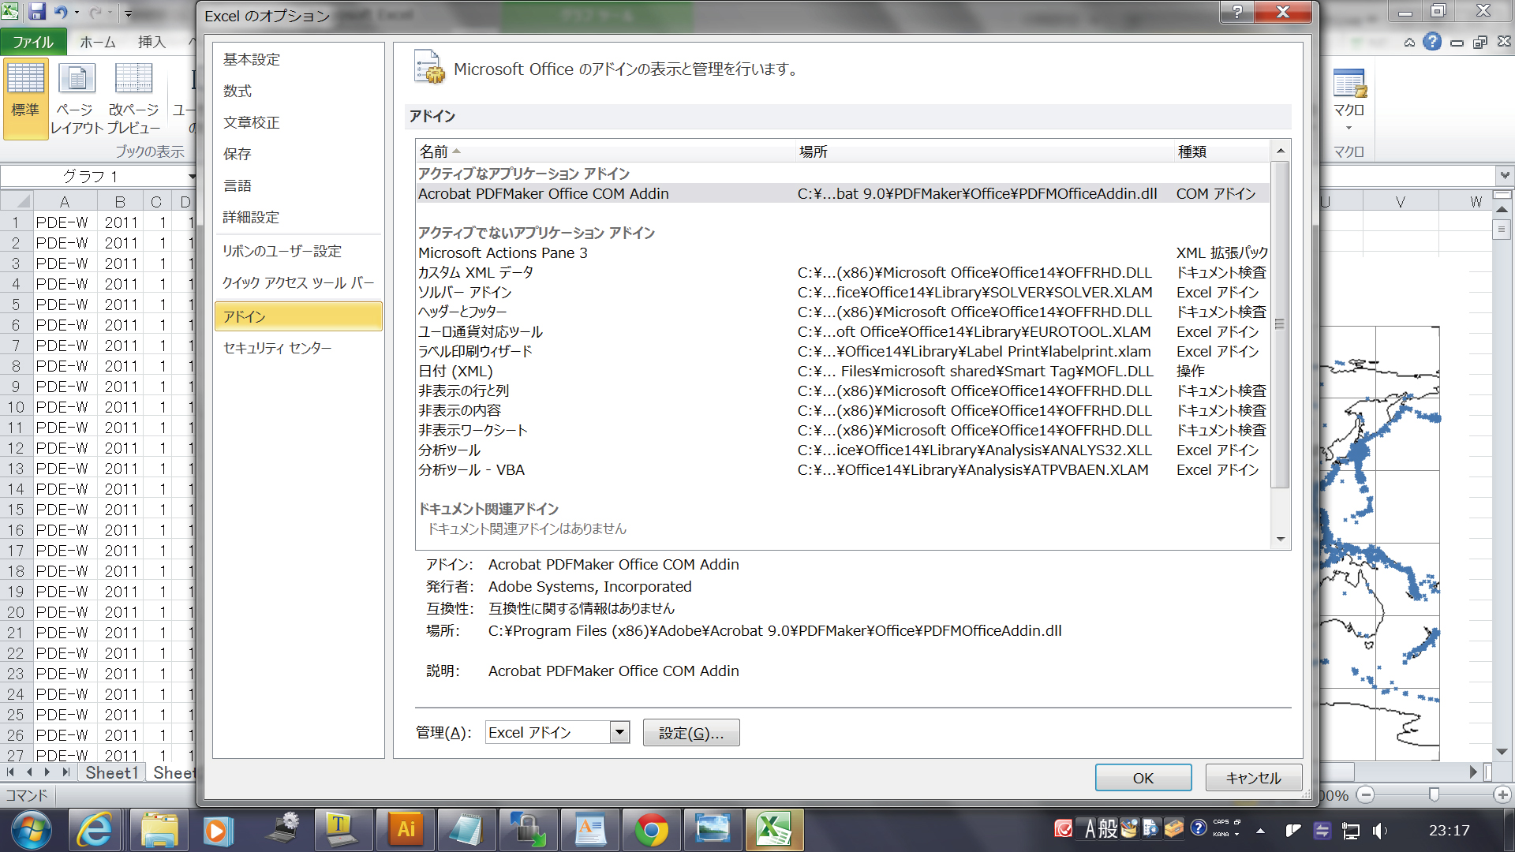The image size is (1515, 852).
Task: Click the IME input mode 'A般' indicator
Action: pyautogui.click(x=1101, y=829)
